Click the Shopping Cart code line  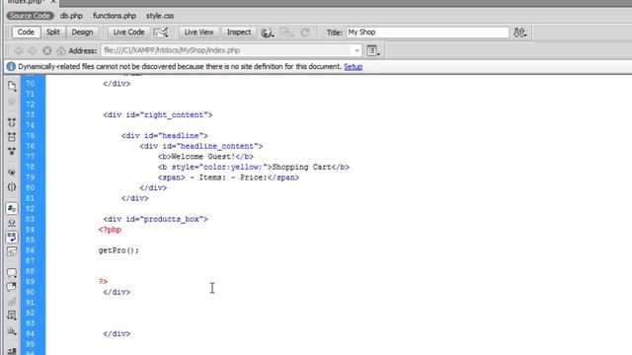click(254, 167)
